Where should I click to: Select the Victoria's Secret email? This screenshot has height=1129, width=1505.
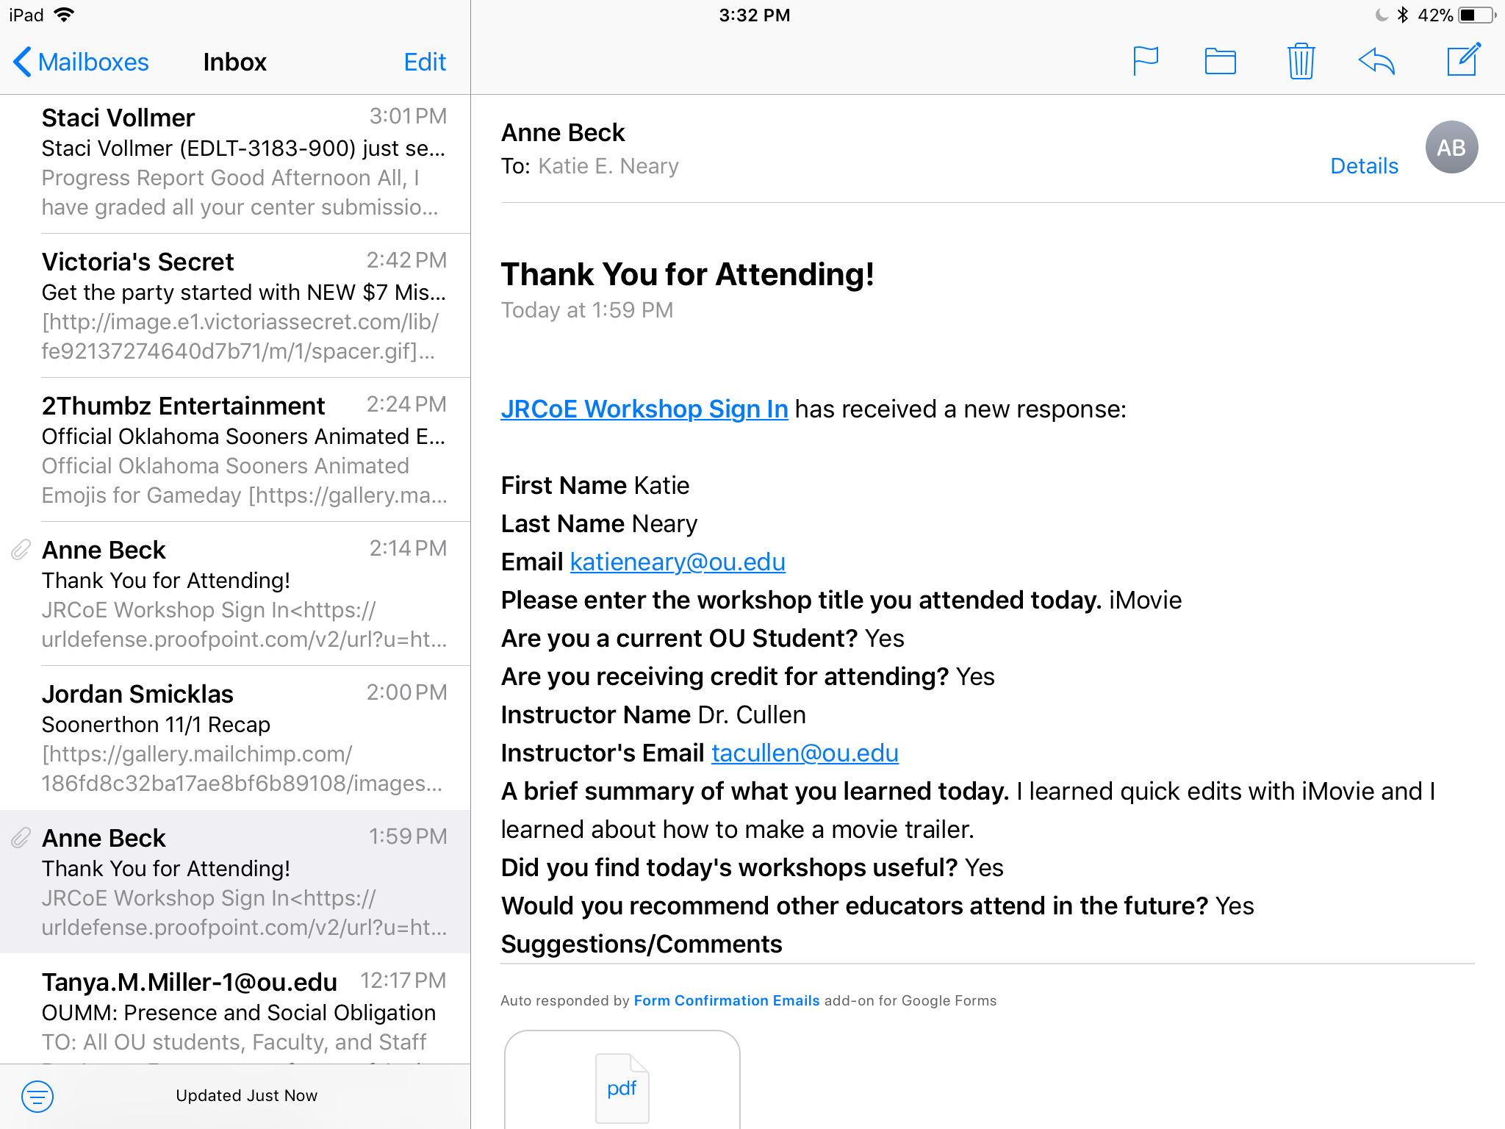(x=243, y=306)
